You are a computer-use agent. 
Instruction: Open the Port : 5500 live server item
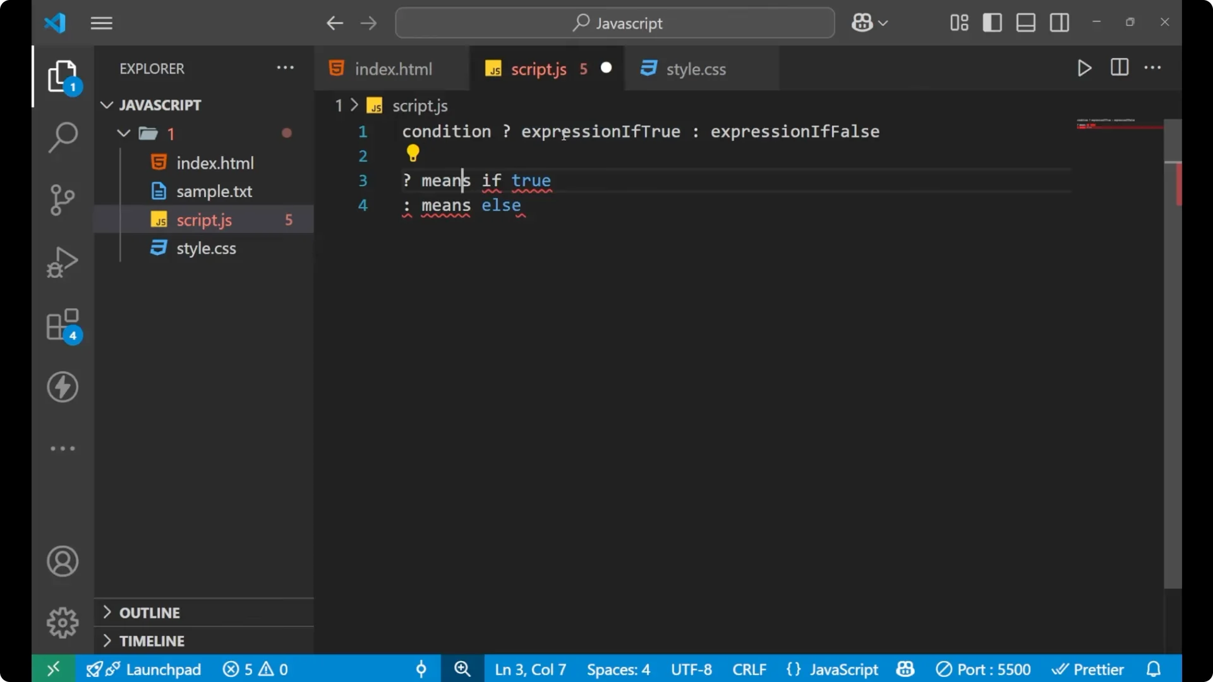click(x=984, y=669)
